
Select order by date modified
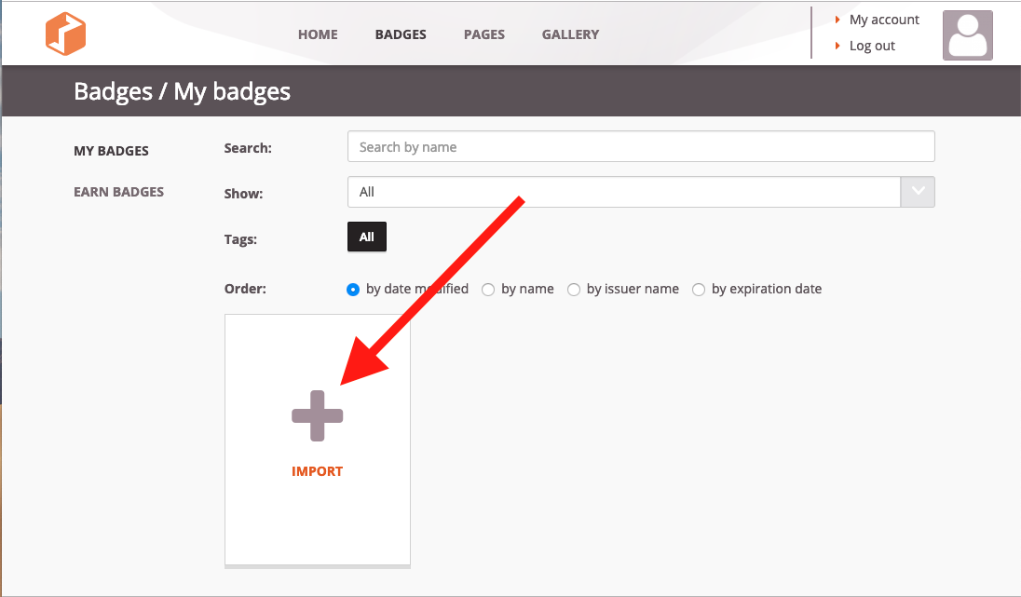click(x=353, y=289)
